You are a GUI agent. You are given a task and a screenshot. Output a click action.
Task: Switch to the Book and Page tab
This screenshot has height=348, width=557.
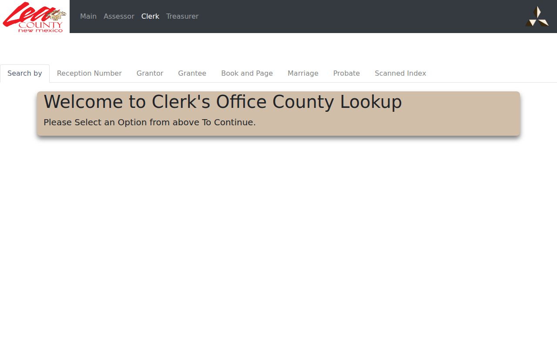(247, 74)
